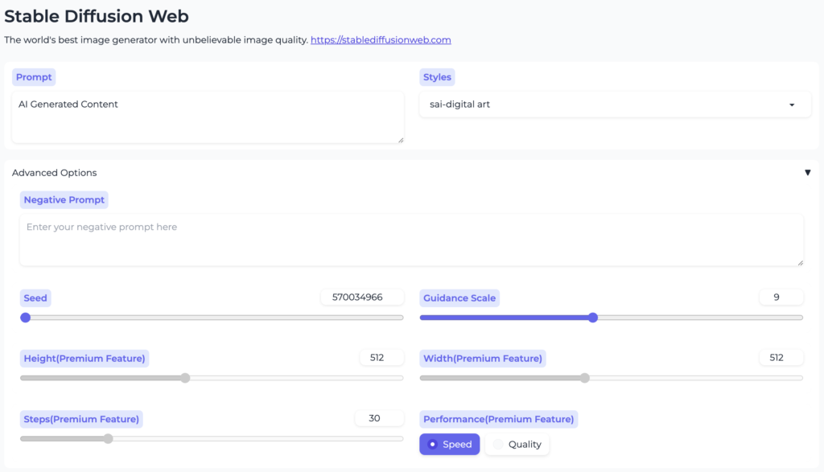
Task: Click the Guidance Scale slider knob
Action: pyautogui.click(x=593, y=318)
